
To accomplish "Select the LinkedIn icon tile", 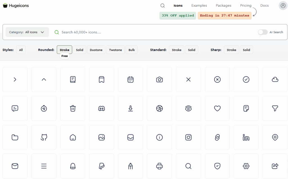I will point(246,137).
